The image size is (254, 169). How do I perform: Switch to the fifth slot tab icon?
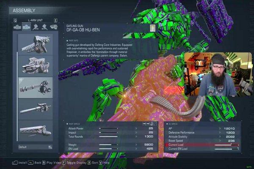pyautogui.click(x=54, y=27)
